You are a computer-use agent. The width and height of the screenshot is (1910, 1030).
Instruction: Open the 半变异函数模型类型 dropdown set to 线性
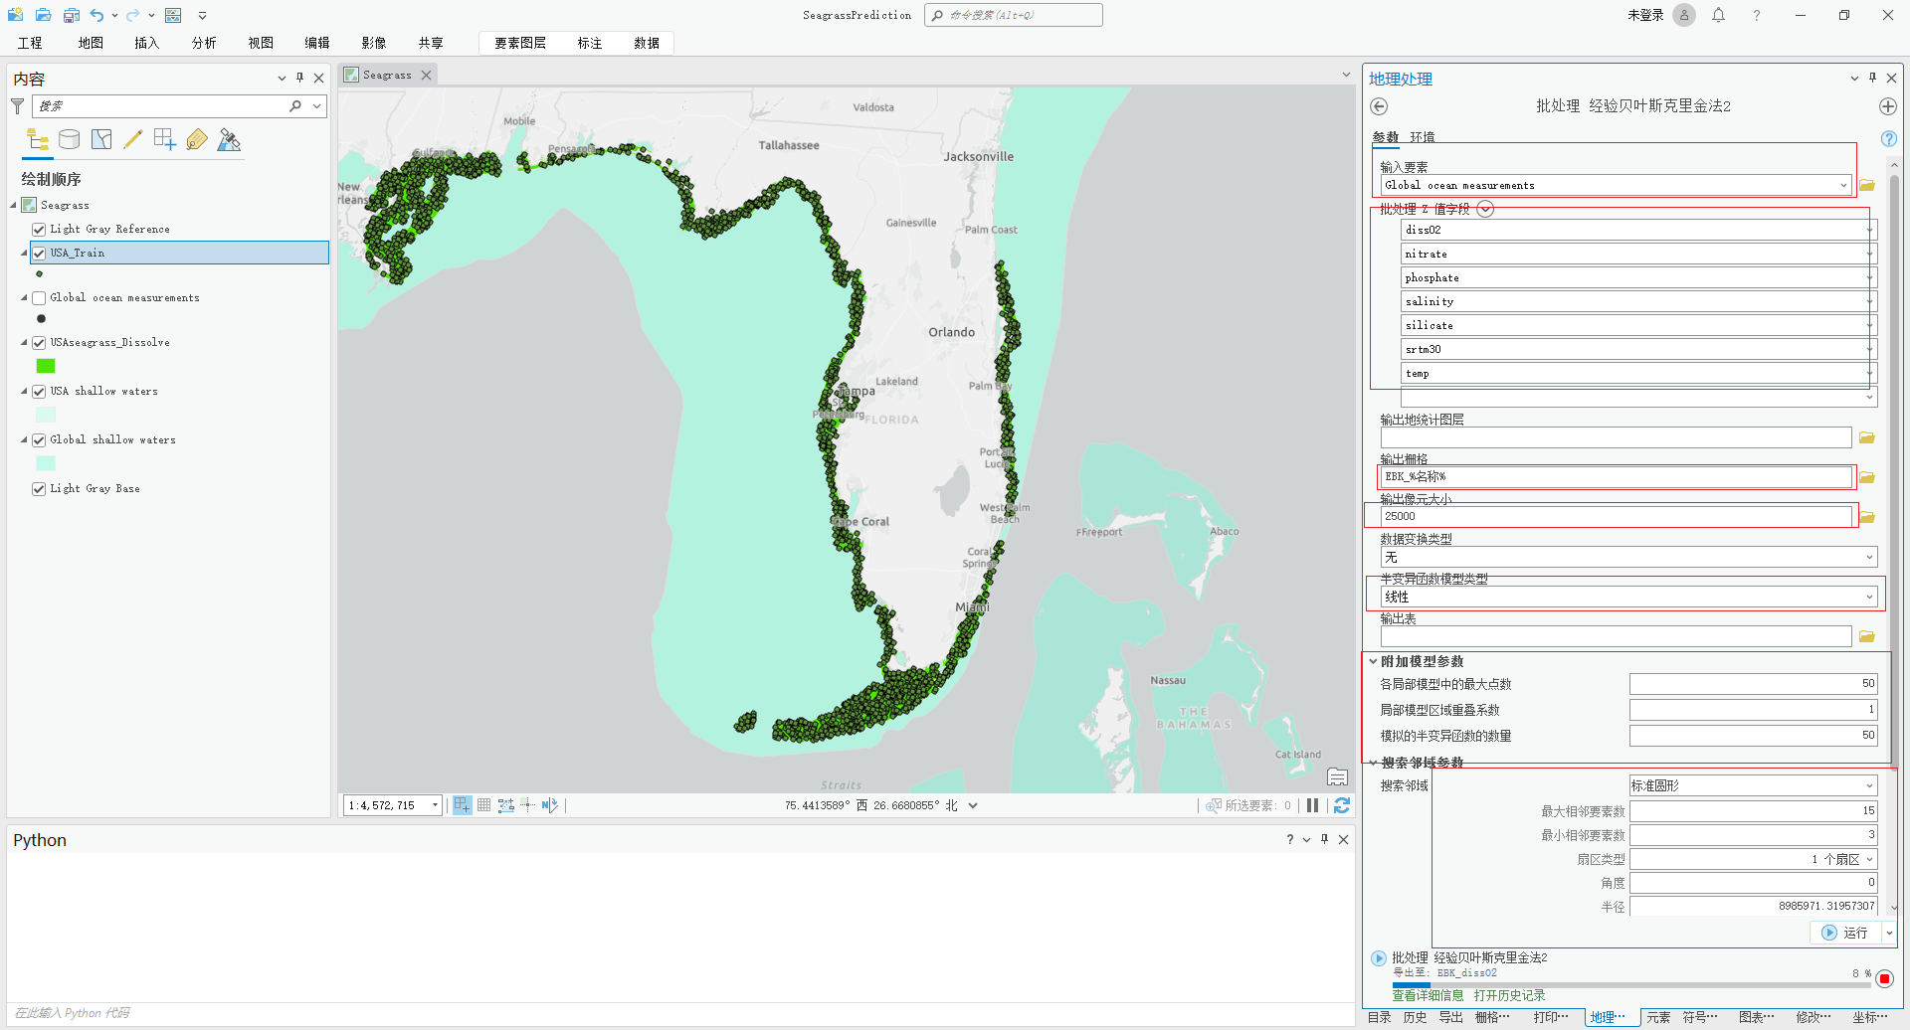pyautogui.click(x=1869, y=597)
